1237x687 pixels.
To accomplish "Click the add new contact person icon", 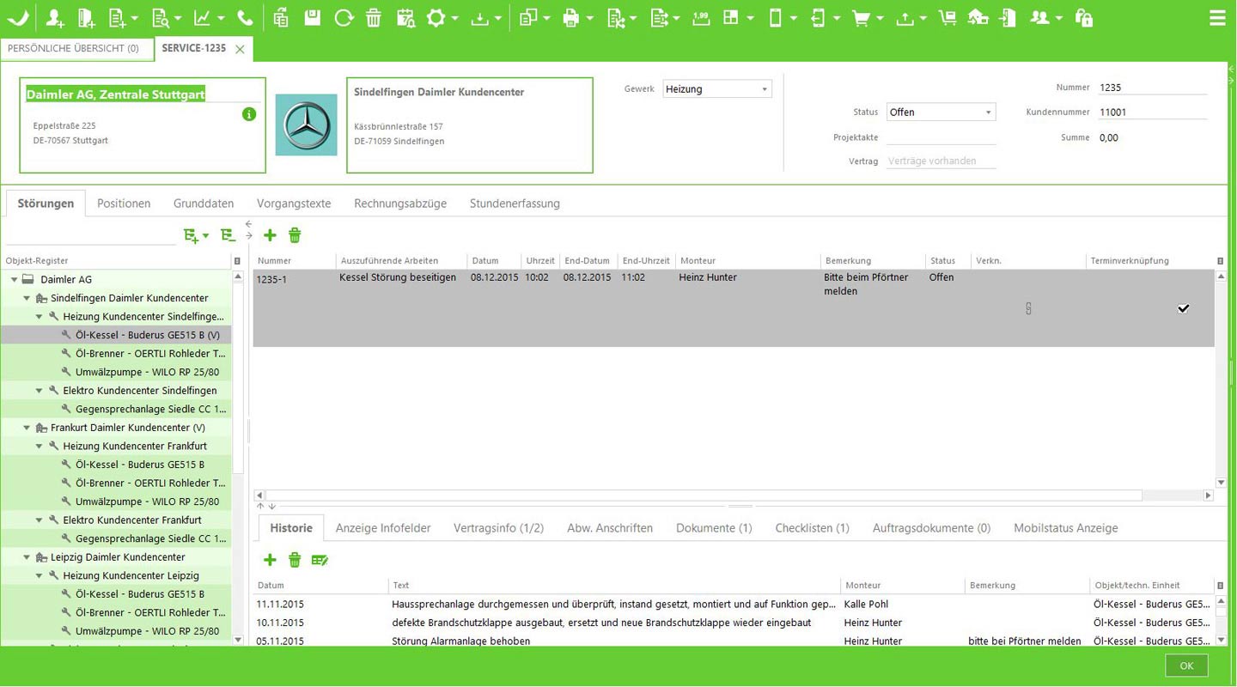I will tap(55, 17).
